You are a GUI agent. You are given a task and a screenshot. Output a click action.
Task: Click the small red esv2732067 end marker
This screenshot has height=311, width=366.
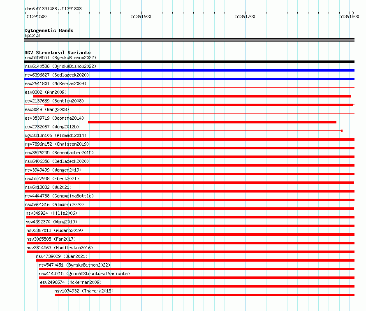pos(342,131)
